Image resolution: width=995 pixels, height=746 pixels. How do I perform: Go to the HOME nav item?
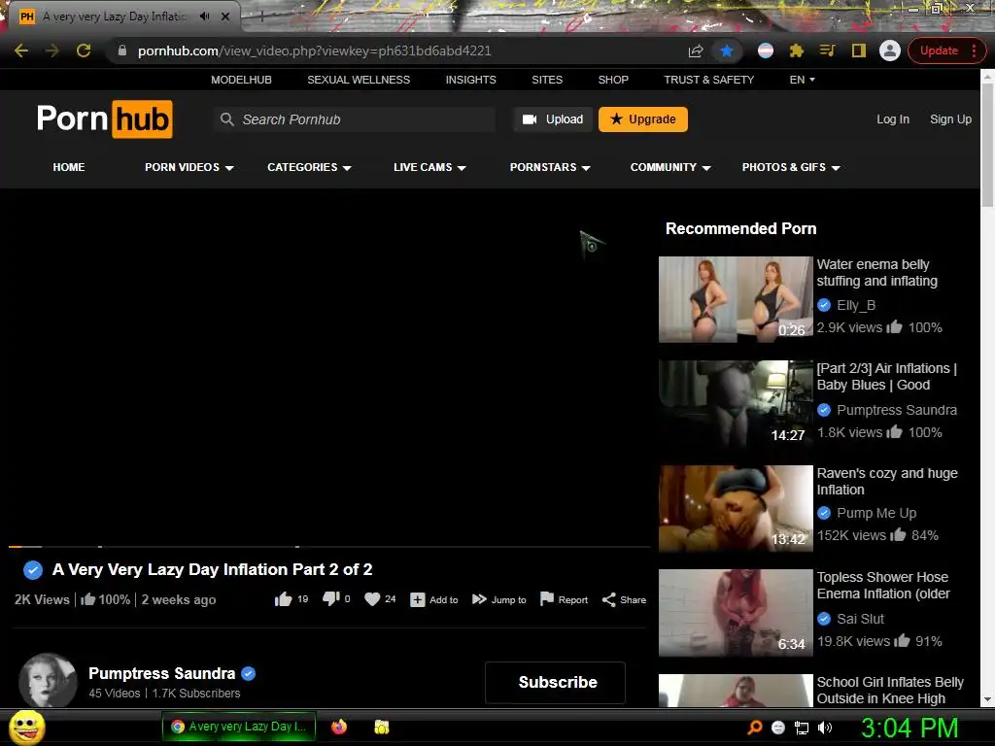(x=69, y=167)
